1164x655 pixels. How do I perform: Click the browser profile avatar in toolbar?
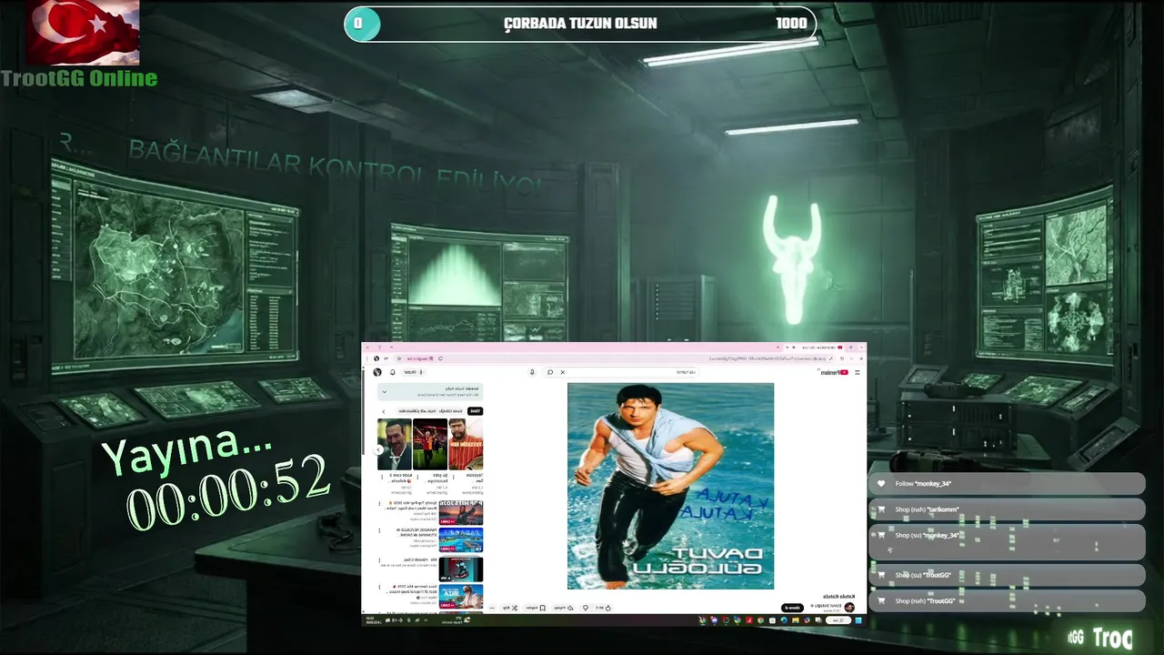click(x=376, y=358)
